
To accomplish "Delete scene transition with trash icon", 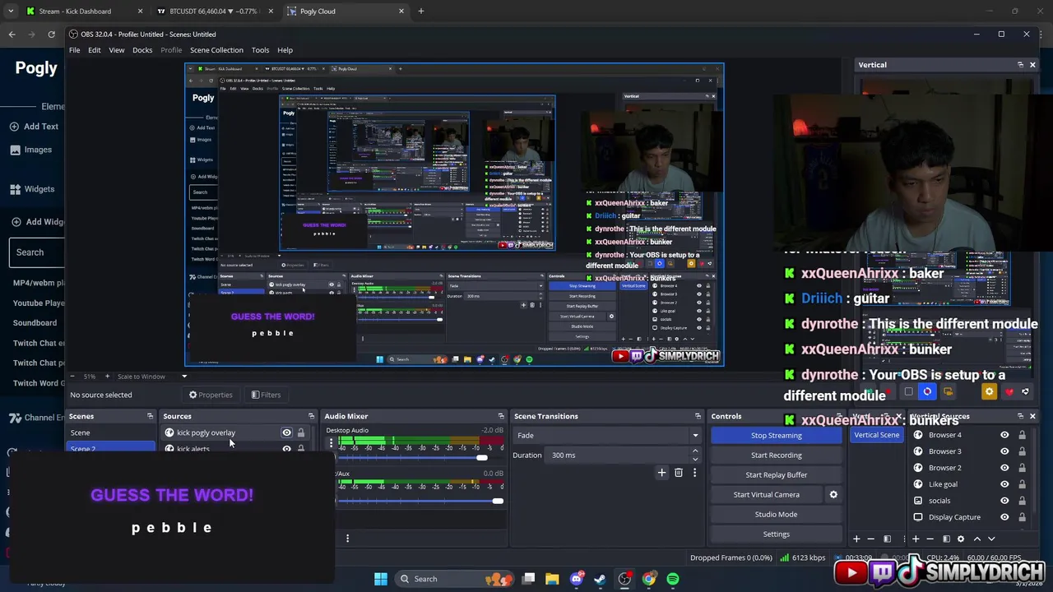I will [679, 473].
